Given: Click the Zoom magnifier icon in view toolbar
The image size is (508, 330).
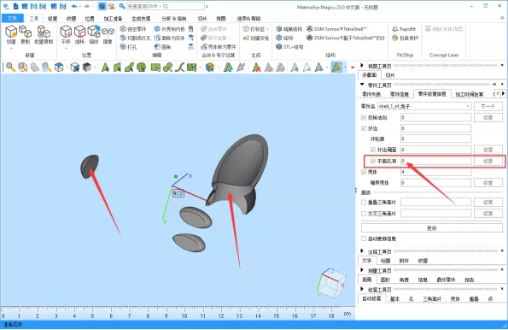Looking at the screenshot, I should click(10, 68).
